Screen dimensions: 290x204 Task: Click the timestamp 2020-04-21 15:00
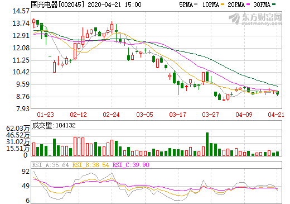coord(114,4)
